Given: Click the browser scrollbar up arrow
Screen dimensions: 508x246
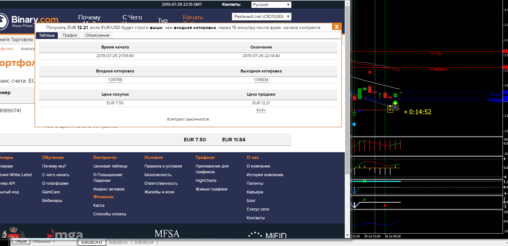Looking at the screenshot, I should (x=347, y=3).
